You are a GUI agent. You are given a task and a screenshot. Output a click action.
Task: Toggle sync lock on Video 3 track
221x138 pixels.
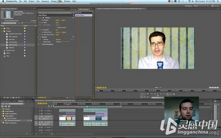click(42, 111)
